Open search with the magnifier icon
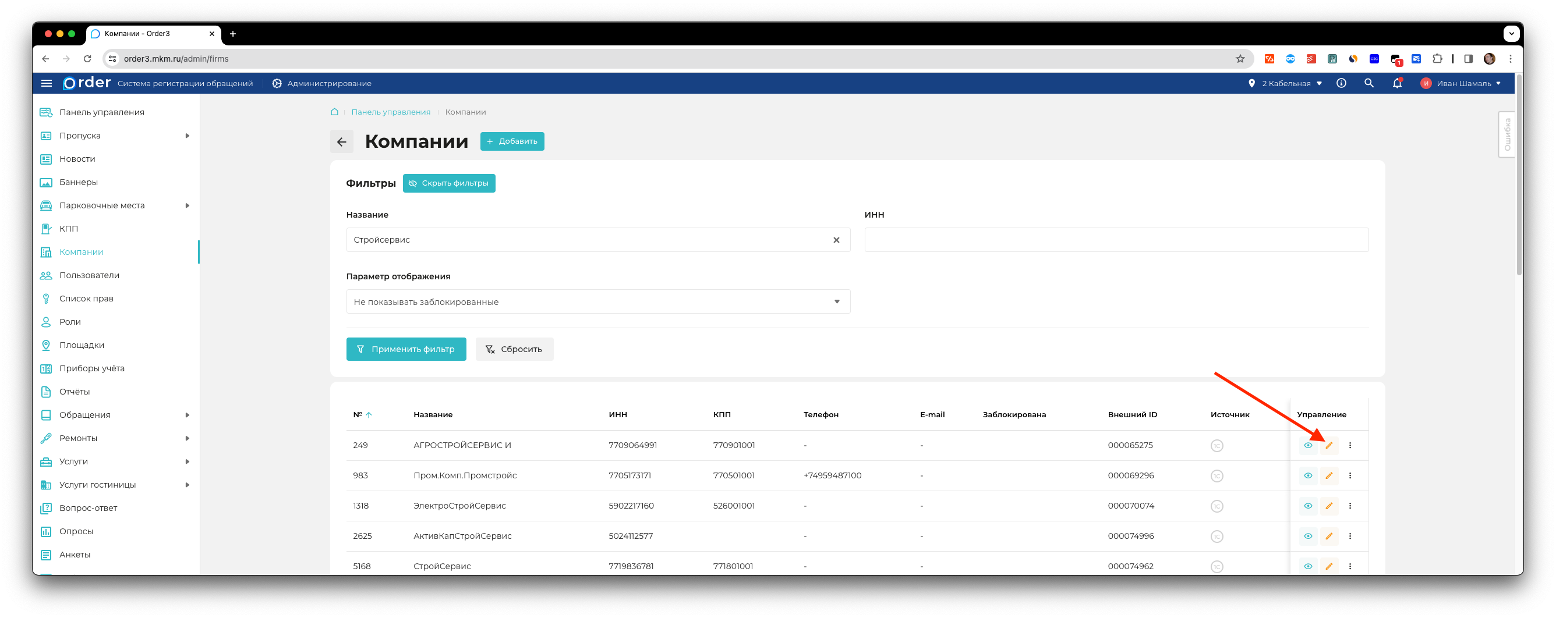 coord(1368,83)
